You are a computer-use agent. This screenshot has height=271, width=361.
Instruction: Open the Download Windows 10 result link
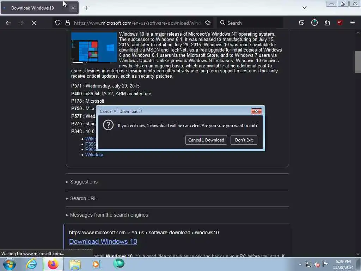(103, 241)
